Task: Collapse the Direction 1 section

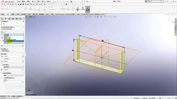Action: coord(24,32)
